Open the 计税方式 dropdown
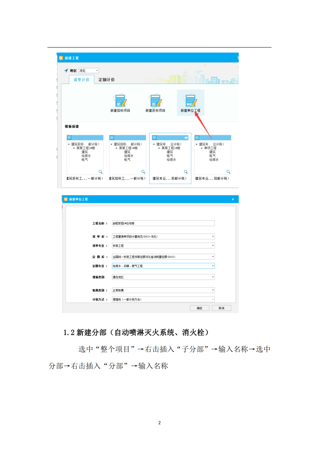 tap(212, 299)
